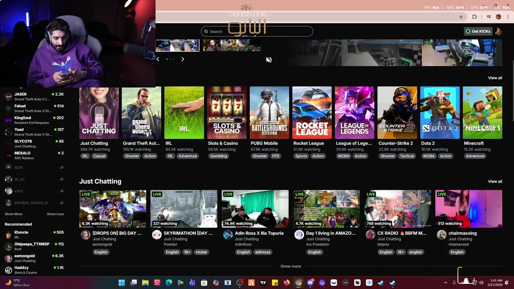Open the Grand Theft Auto V category card

coord(141,113)
